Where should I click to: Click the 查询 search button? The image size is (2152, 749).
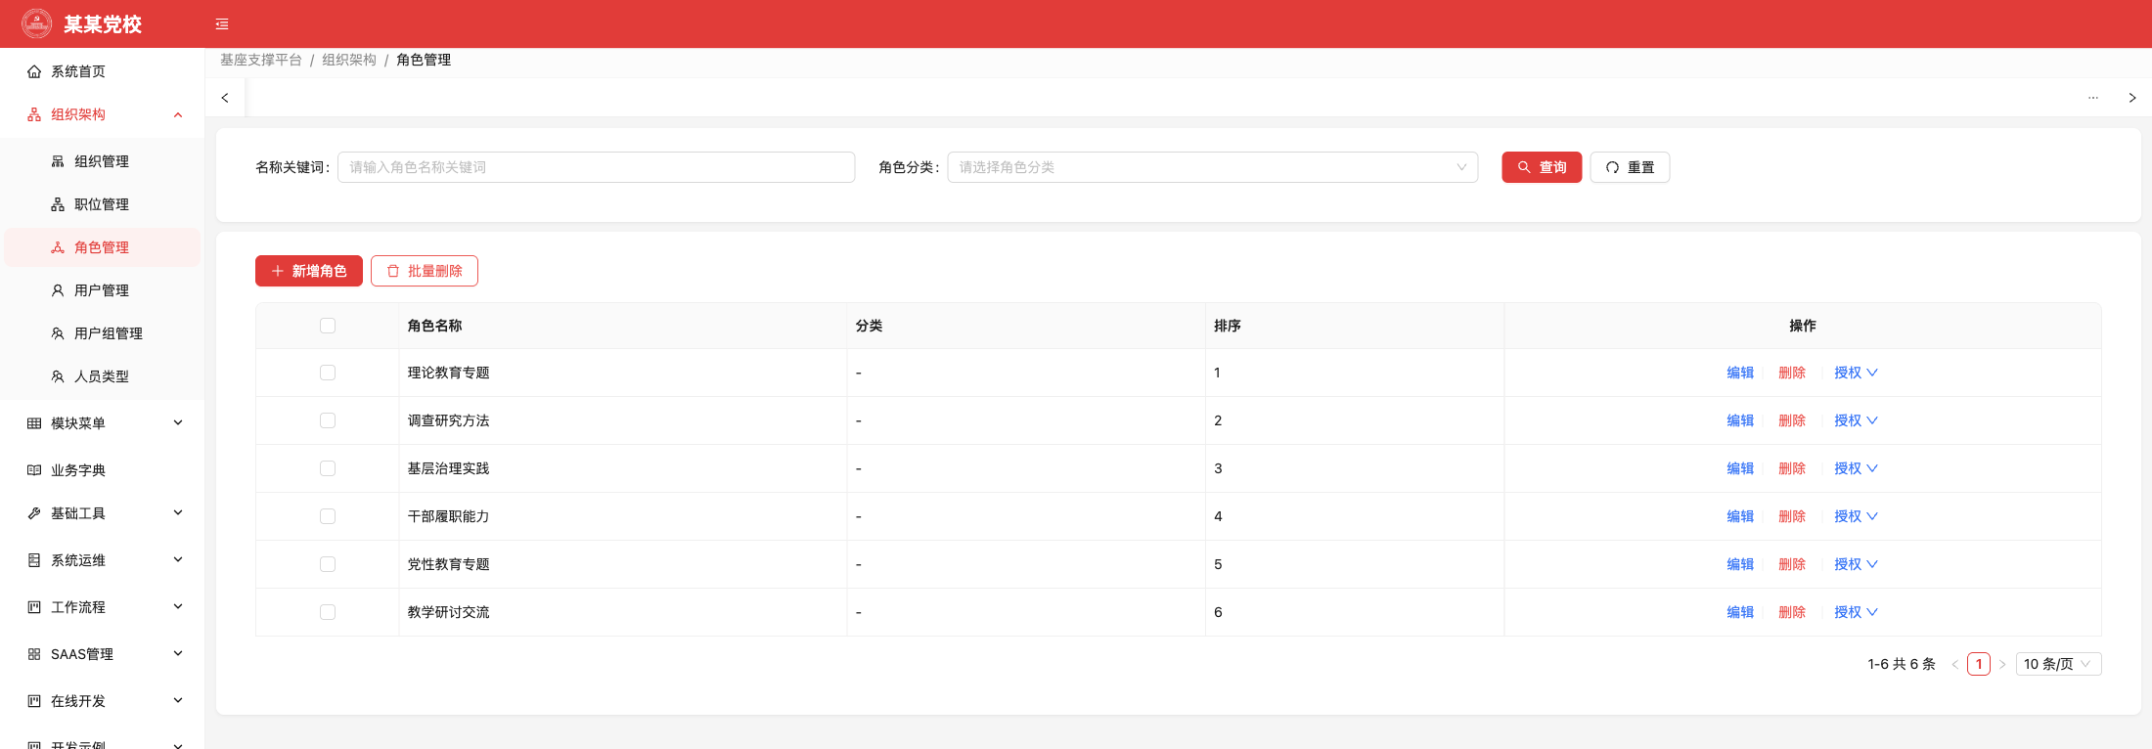[1542, 167]
